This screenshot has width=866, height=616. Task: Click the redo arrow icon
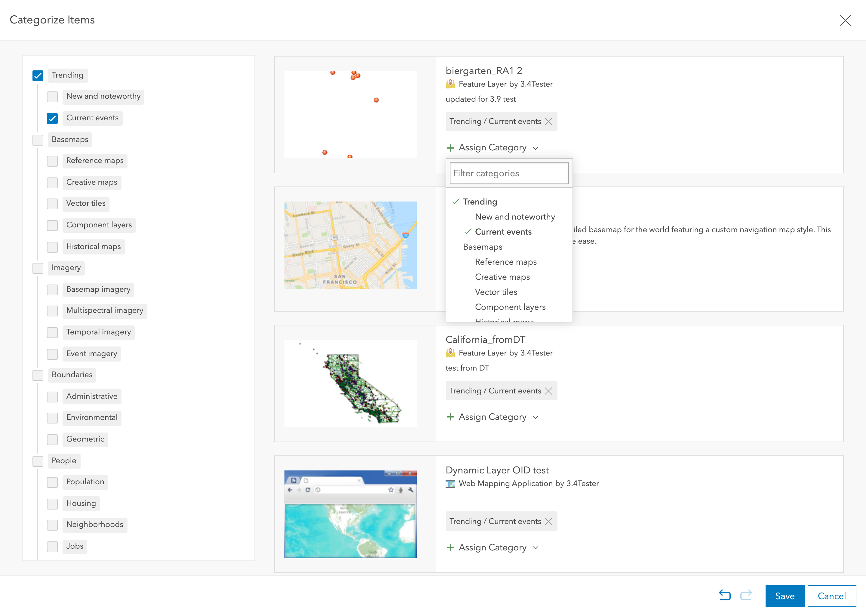[746, 595]
